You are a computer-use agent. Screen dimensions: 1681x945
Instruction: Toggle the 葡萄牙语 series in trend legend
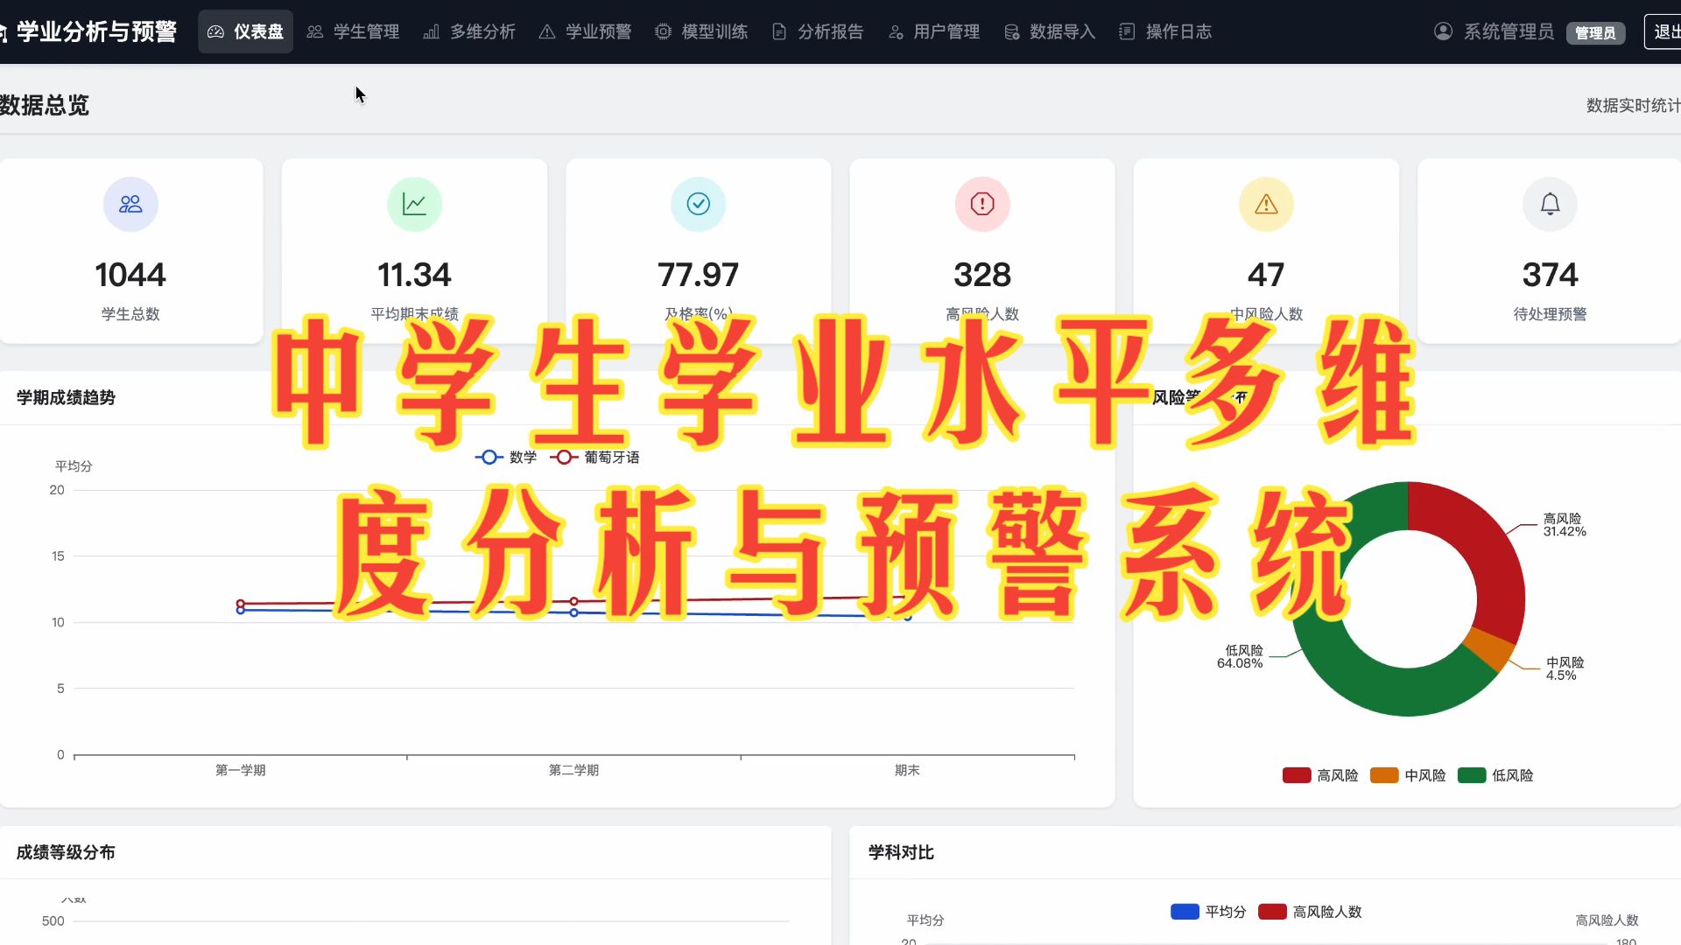click(x=594, y=457)
